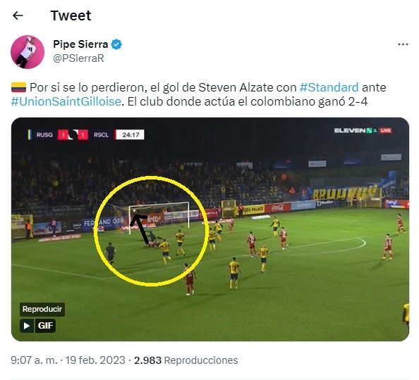419x380 pixels.
Task: Click the Pipe Sierra display name
Action: pyautogui.click(x=80, y=44)
